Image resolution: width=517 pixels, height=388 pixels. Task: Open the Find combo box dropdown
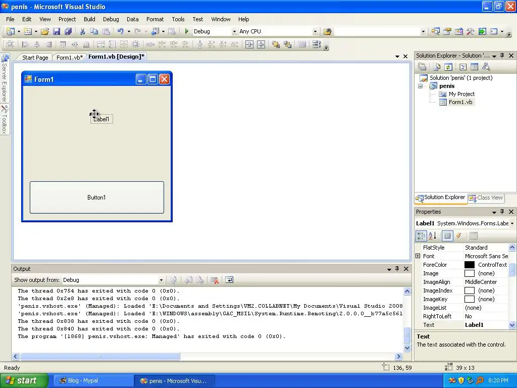point(423,32)
